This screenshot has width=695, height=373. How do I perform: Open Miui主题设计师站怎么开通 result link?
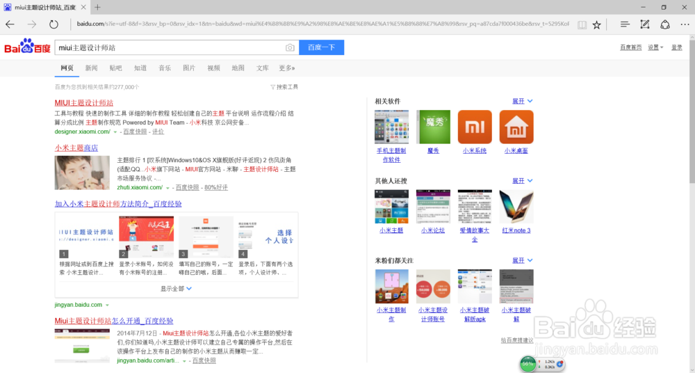tap(114, 321)
